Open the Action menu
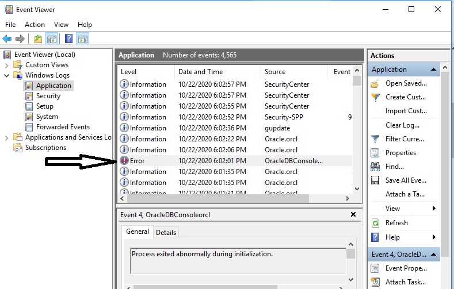454x289 pixels. click(35, 25)
